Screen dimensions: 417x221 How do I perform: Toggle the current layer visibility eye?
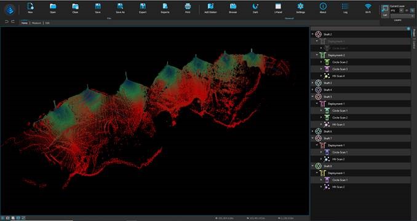[407, 10]
